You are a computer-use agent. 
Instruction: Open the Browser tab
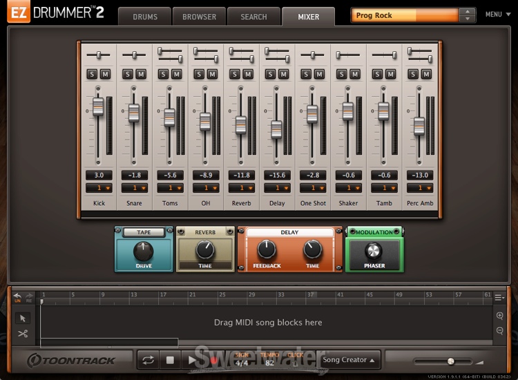(199, 17)
